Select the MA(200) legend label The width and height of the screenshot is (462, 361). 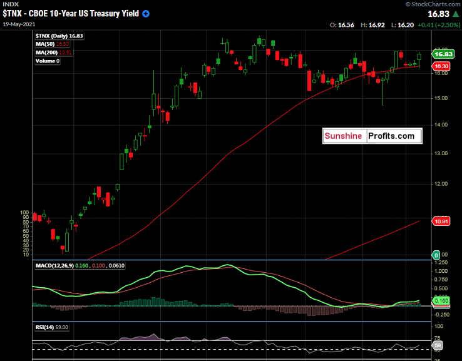point(53,53)
